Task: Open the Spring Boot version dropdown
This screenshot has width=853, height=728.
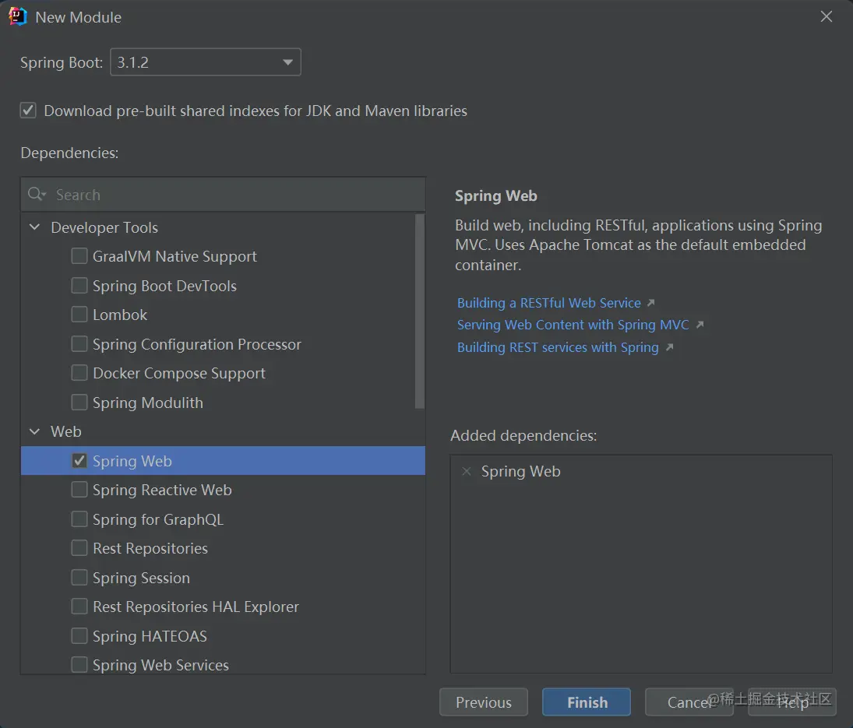Action: click(x=206, y=62)
